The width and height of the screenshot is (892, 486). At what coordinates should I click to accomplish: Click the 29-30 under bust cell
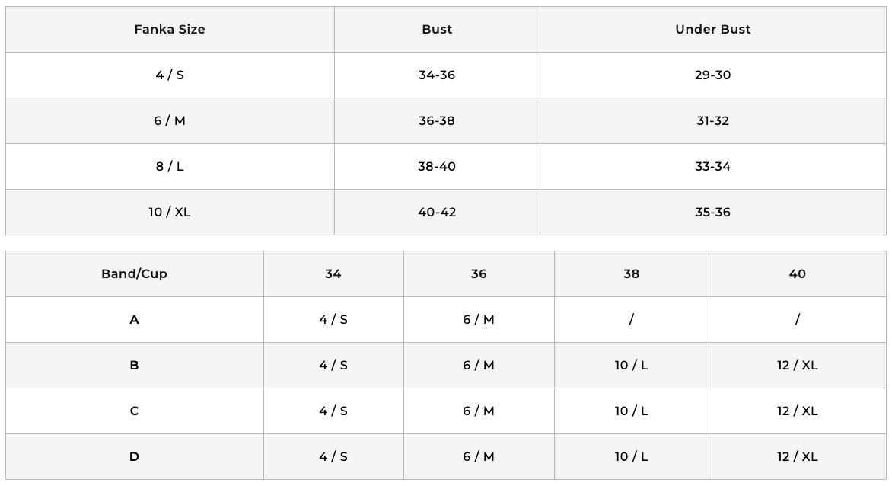(x=712, y=75)
